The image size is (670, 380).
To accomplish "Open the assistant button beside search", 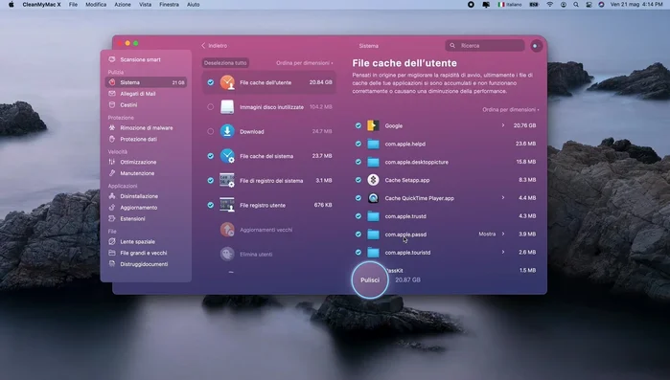I will (x=536, y=46).
